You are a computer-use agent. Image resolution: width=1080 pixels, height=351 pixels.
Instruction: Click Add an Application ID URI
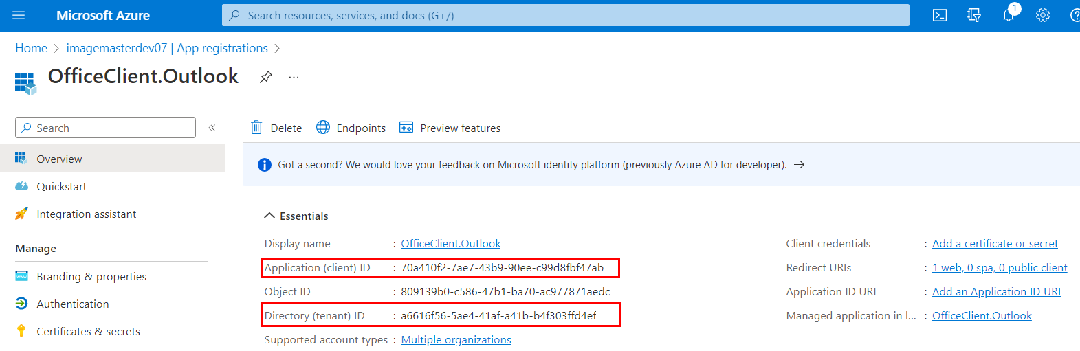(996, 292)
